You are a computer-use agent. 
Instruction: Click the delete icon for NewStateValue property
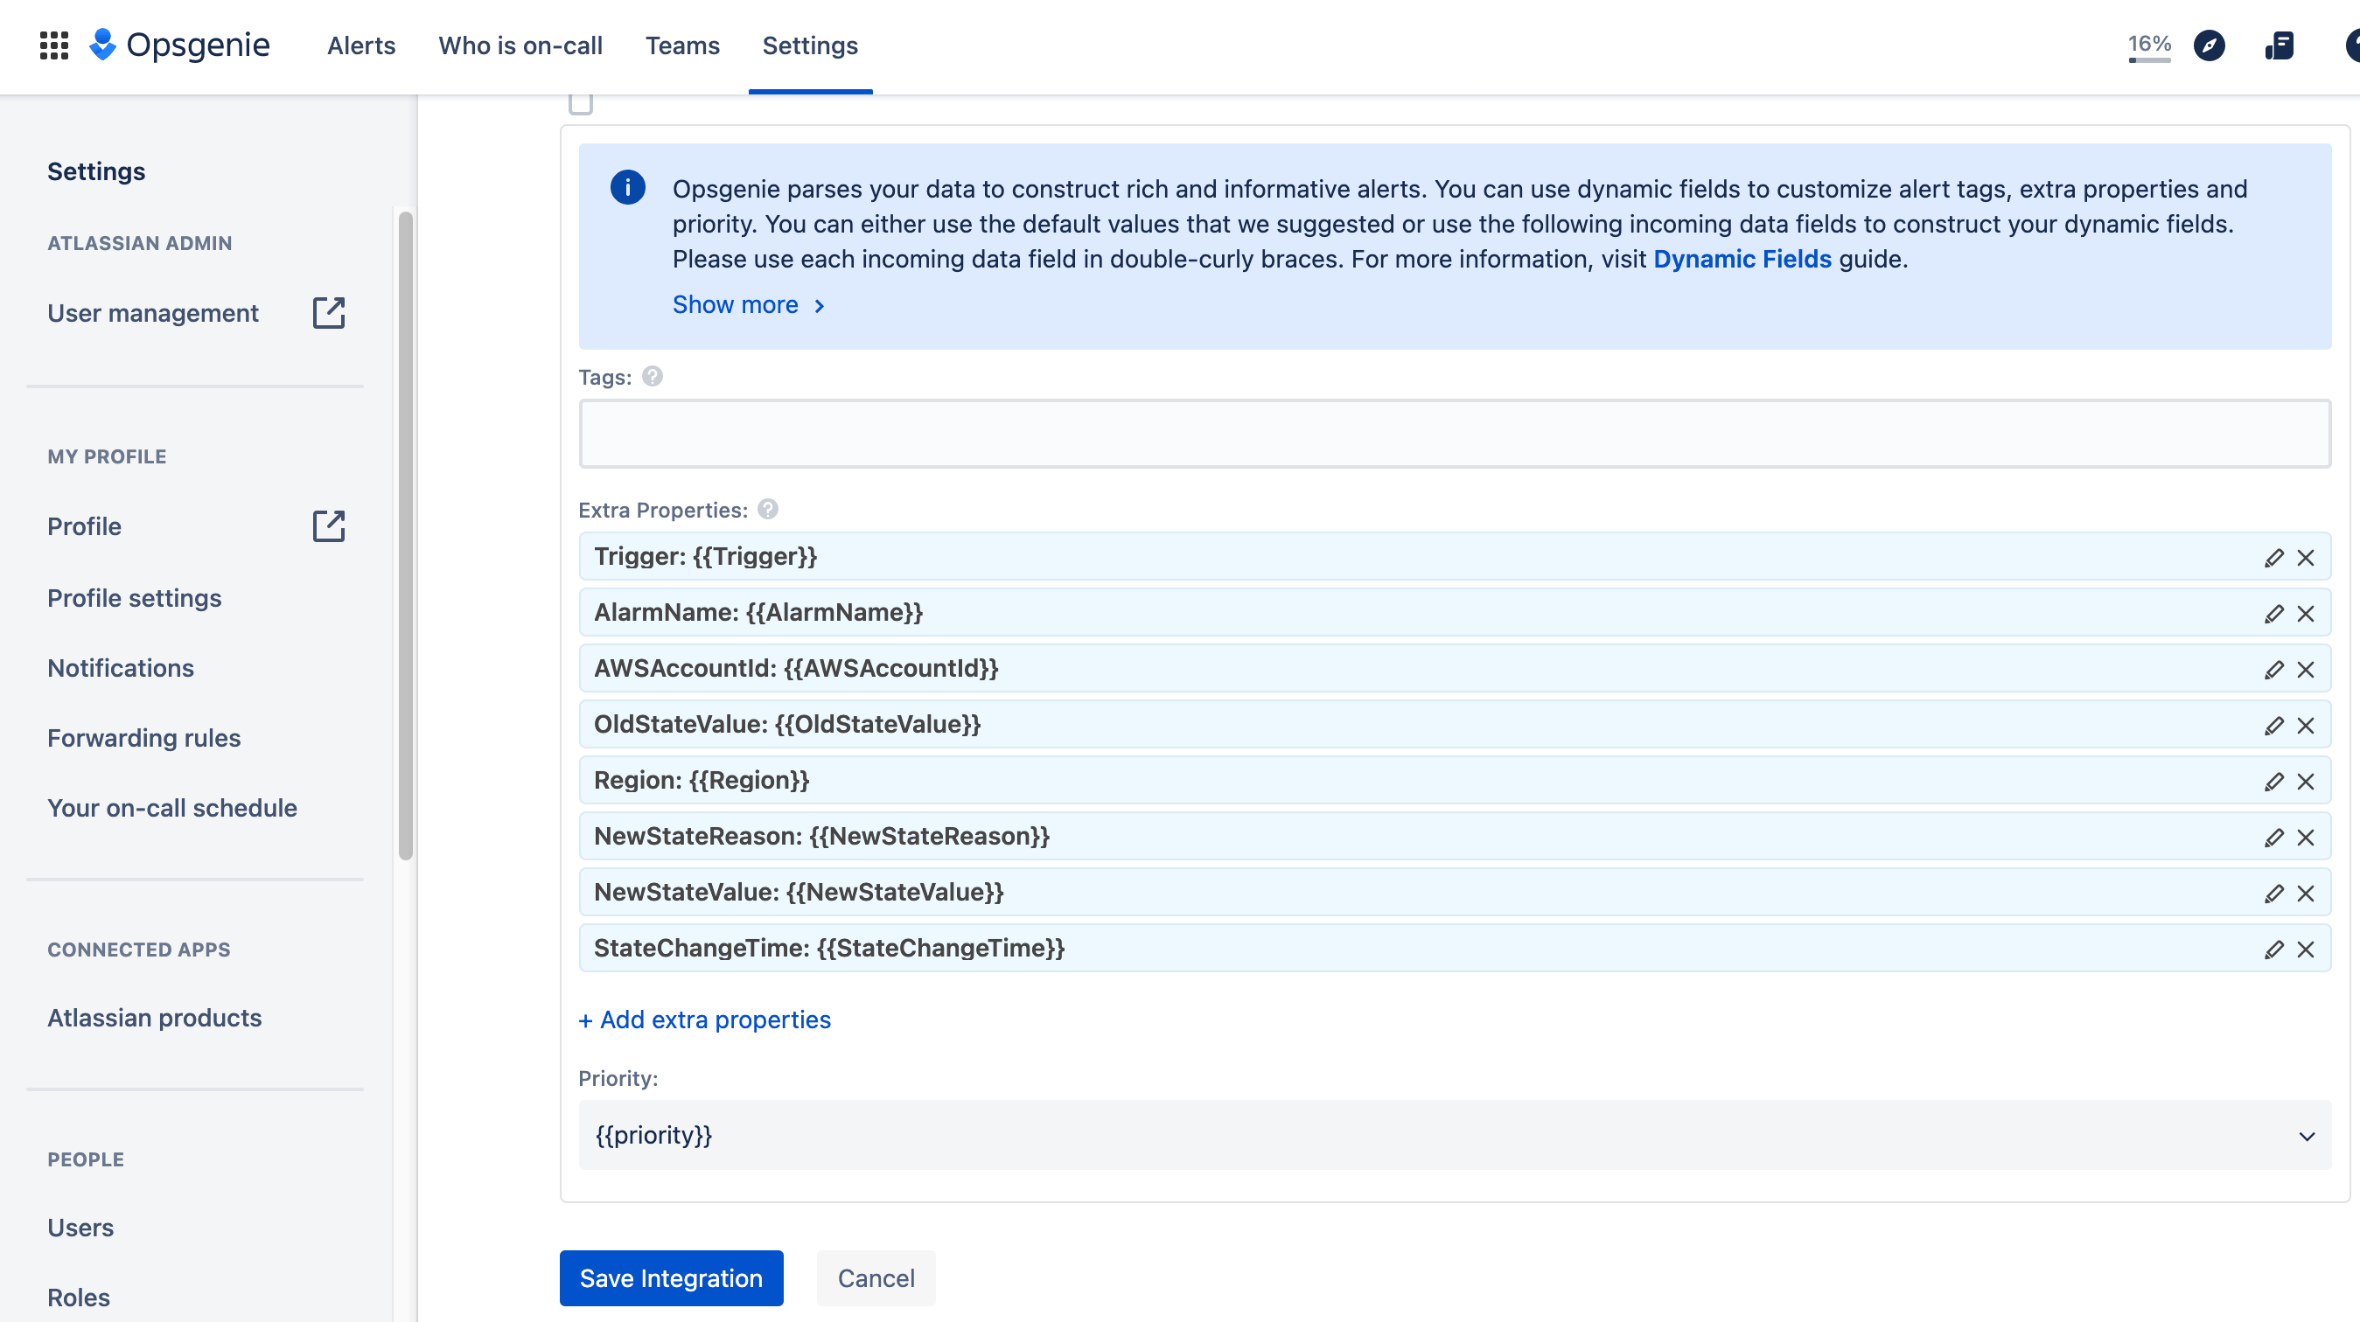pyautogui.click(x=2307, y=893)
